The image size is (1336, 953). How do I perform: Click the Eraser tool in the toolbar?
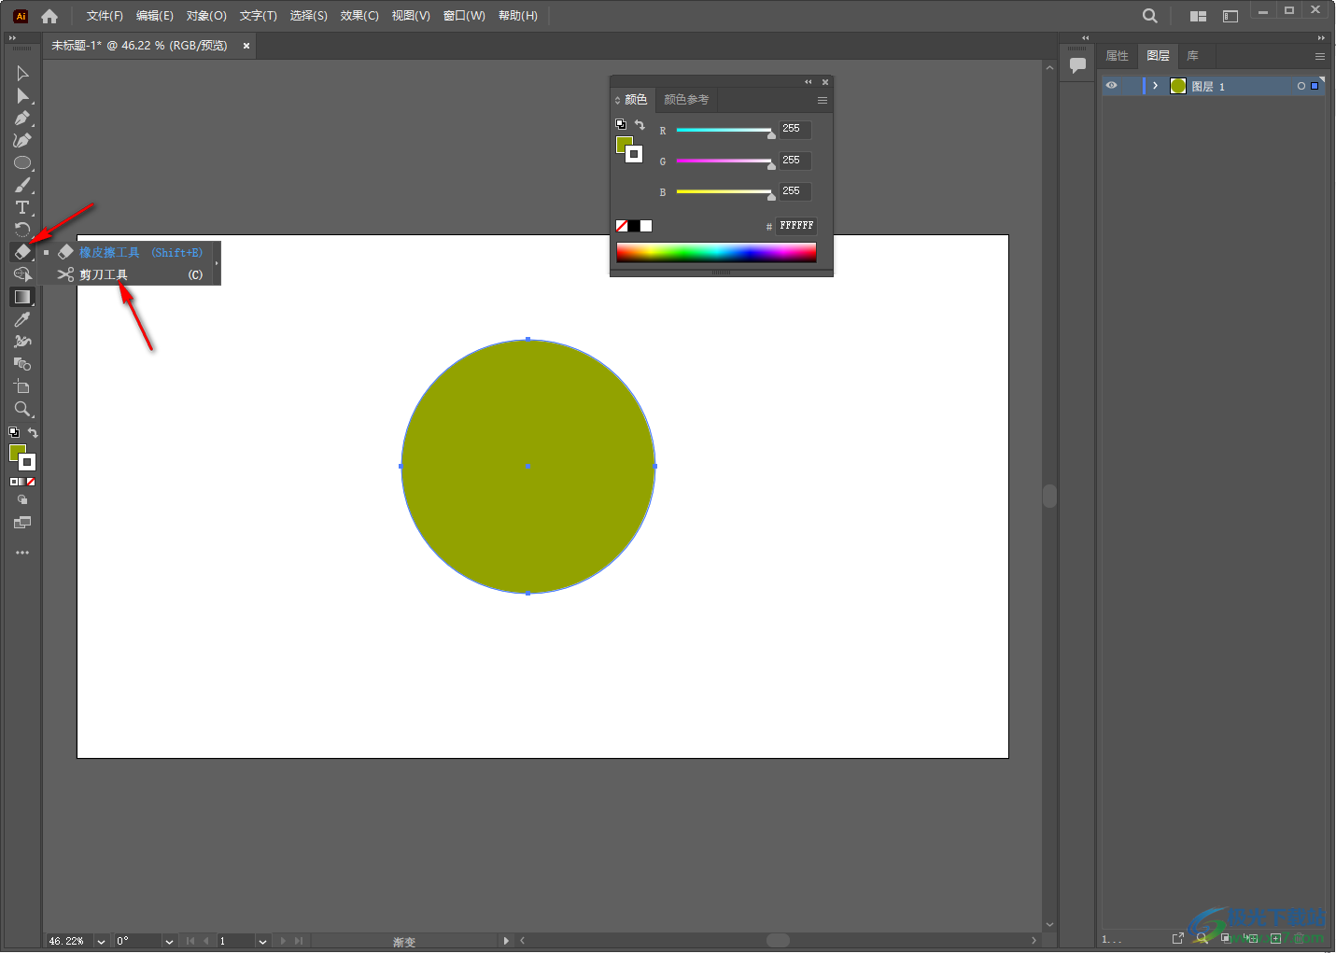click(22, 252)
